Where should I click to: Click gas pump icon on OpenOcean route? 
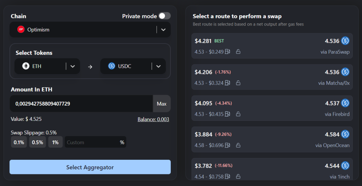(x=227, y=145)
